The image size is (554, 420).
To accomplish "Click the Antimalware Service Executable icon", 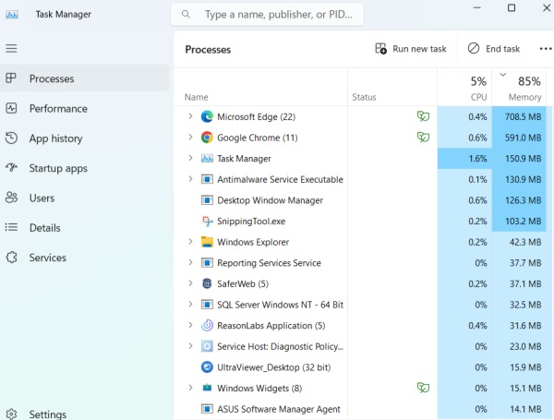I will coord(207,179).
